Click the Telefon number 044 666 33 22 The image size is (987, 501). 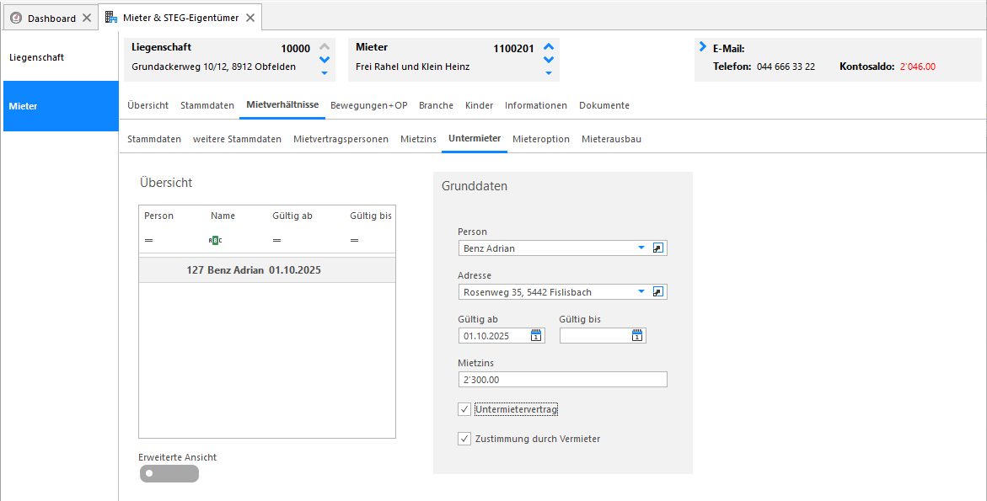tap(787, 66)
